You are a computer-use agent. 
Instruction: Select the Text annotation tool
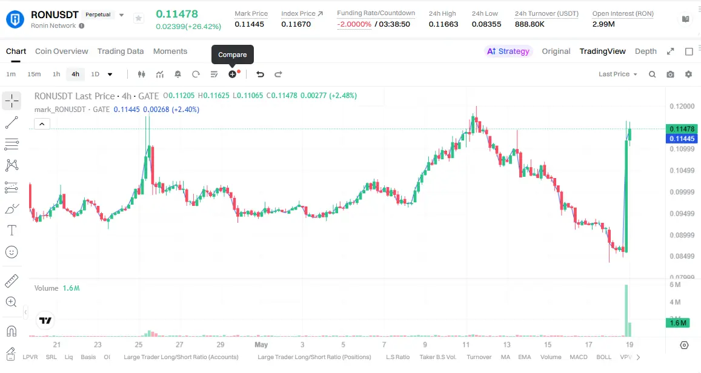(12, 230)
